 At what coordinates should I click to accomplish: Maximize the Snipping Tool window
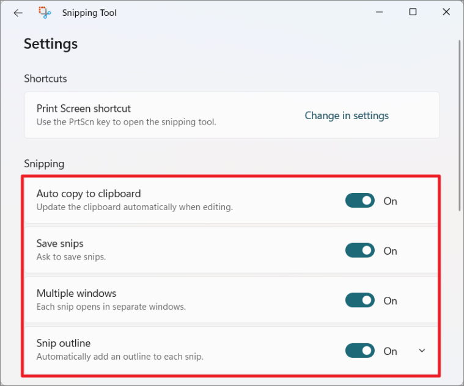pos(413,12)
